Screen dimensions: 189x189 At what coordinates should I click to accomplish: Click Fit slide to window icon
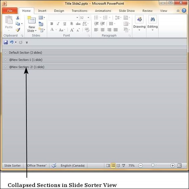tap(179, 166)
